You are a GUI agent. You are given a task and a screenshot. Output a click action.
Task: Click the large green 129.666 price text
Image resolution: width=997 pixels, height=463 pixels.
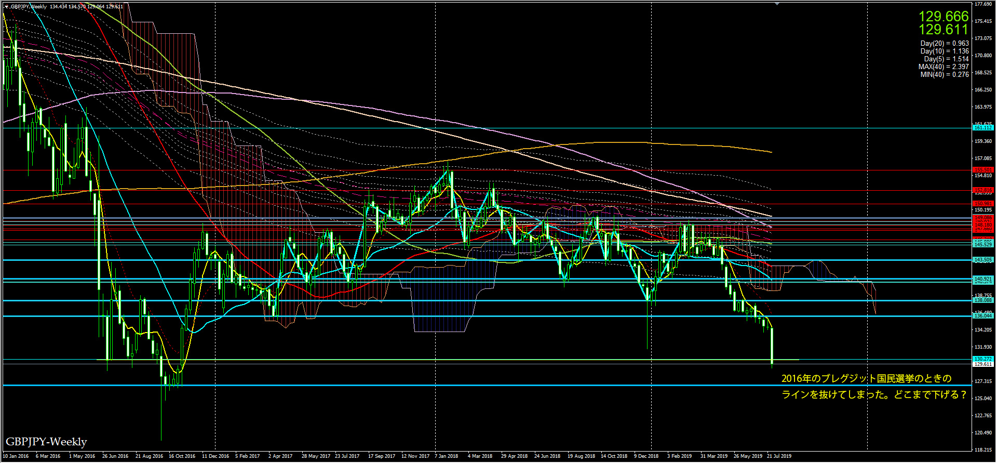[944, 16]
